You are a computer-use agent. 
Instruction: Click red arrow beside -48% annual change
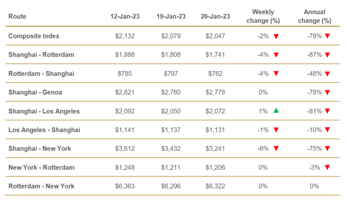click(x=328, y=74)
